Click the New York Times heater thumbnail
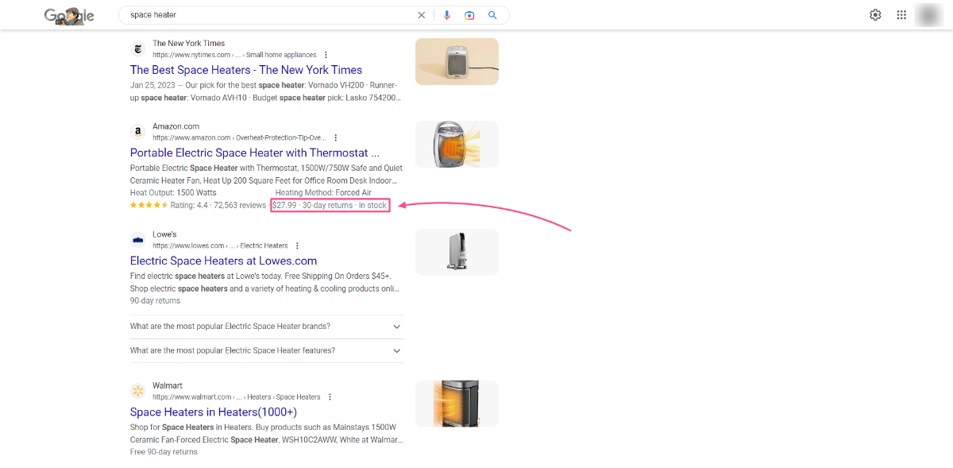 click(x=457, y=62)
